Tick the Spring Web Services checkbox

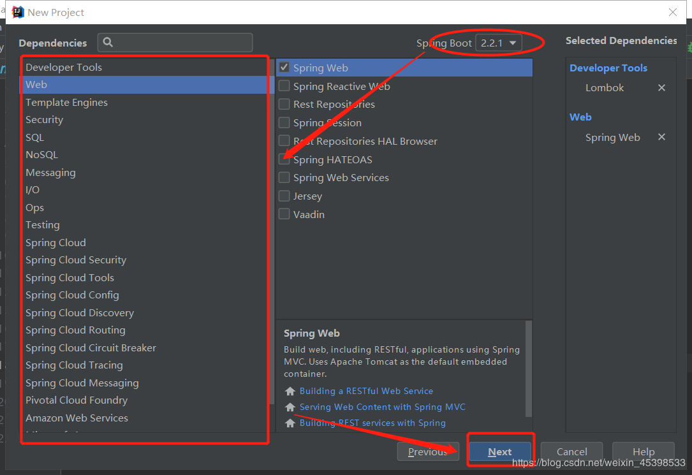point(284,177)
